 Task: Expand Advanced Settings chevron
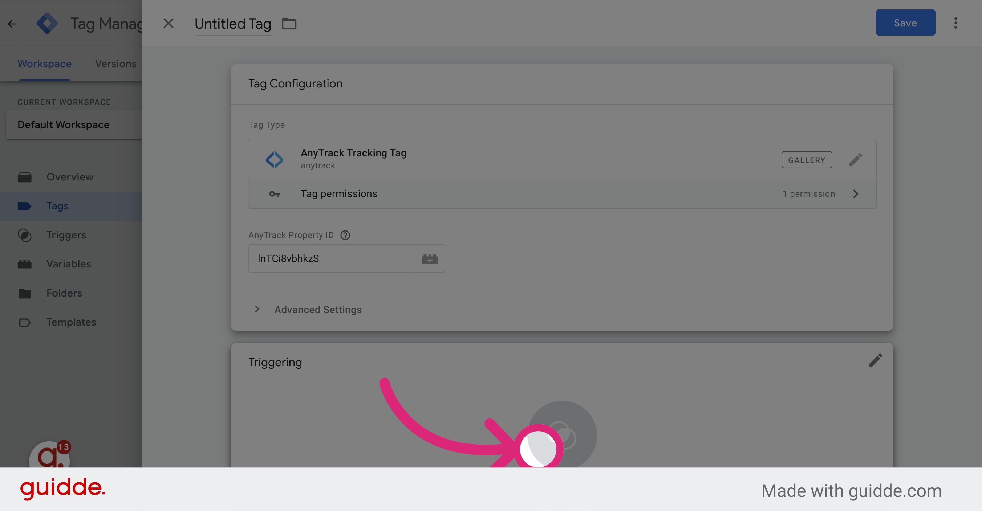257,309
